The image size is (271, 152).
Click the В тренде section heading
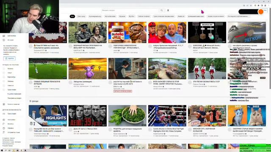coord(34,101)
